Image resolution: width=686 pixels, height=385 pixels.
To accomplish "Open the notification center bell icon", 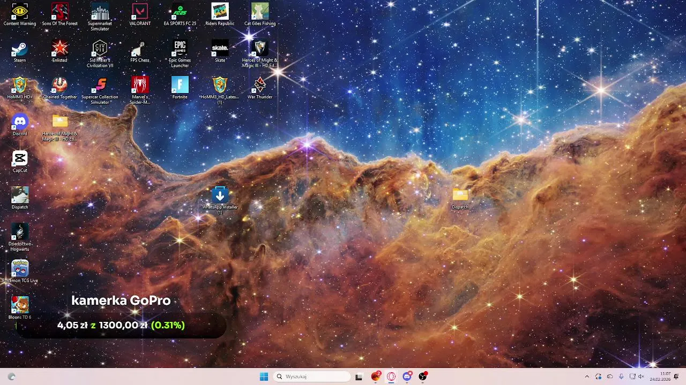I will pyautogui.click(x=677, y=376).
